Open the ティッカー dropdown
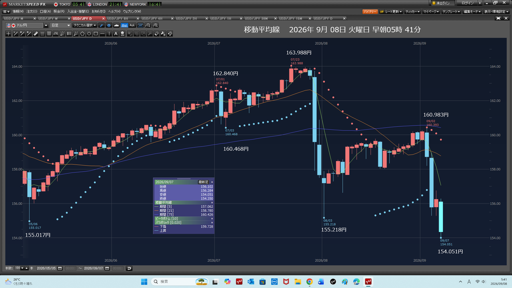The height and width of the screenshot is (288, 512). 412,12
